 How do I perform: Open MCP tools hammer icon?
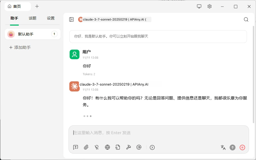click(128, 147)
